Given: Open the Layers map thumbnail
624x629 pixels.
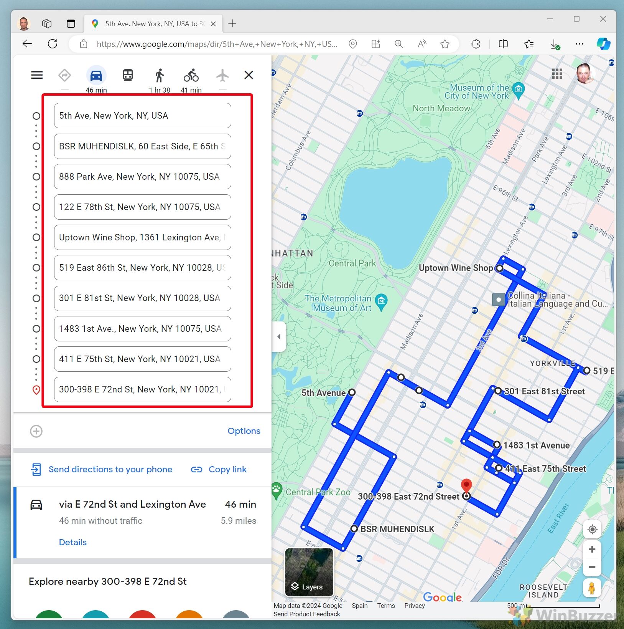Looking at the screenshot, I should tap(309, 572).
